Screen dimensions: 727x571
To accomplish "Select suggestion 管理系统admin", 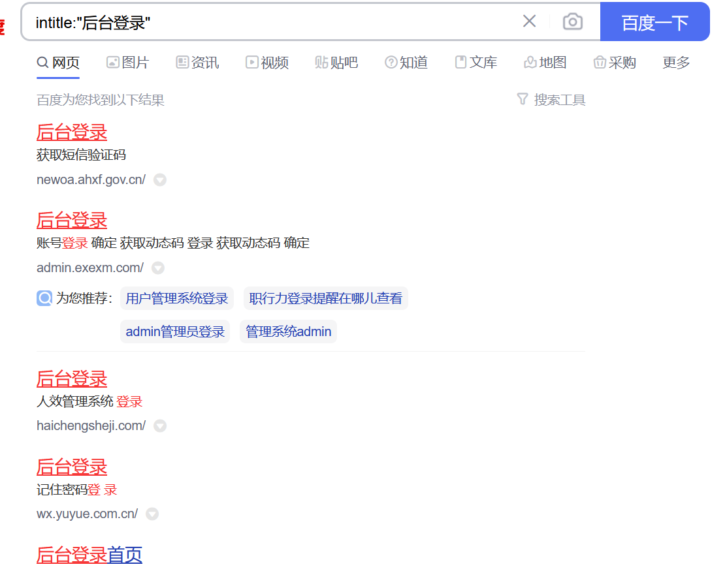I will click(x=288, y=332).
